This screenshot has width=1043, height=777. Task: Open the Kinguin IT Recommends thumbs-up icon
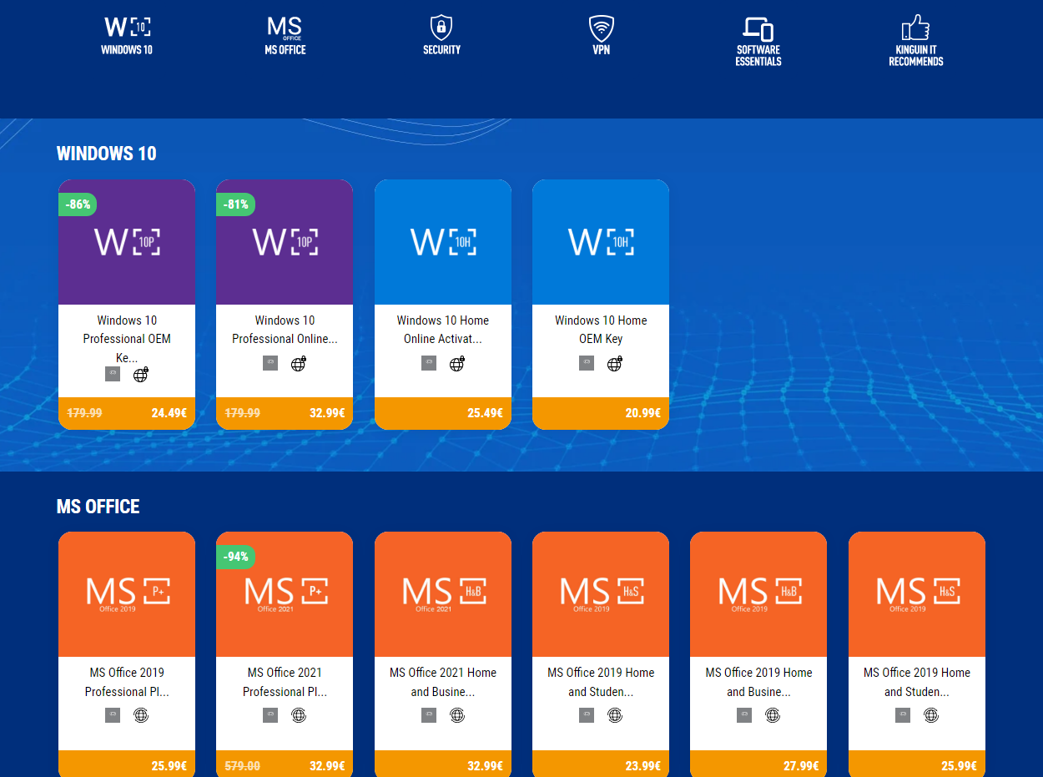[x=915, y=28]
